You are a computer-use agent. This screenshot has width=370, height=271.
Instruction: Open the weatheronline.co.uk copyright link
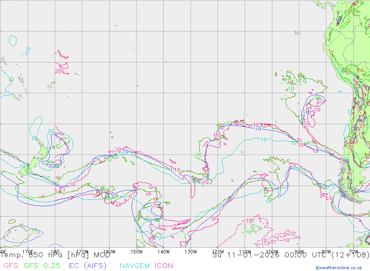(339, 268)
